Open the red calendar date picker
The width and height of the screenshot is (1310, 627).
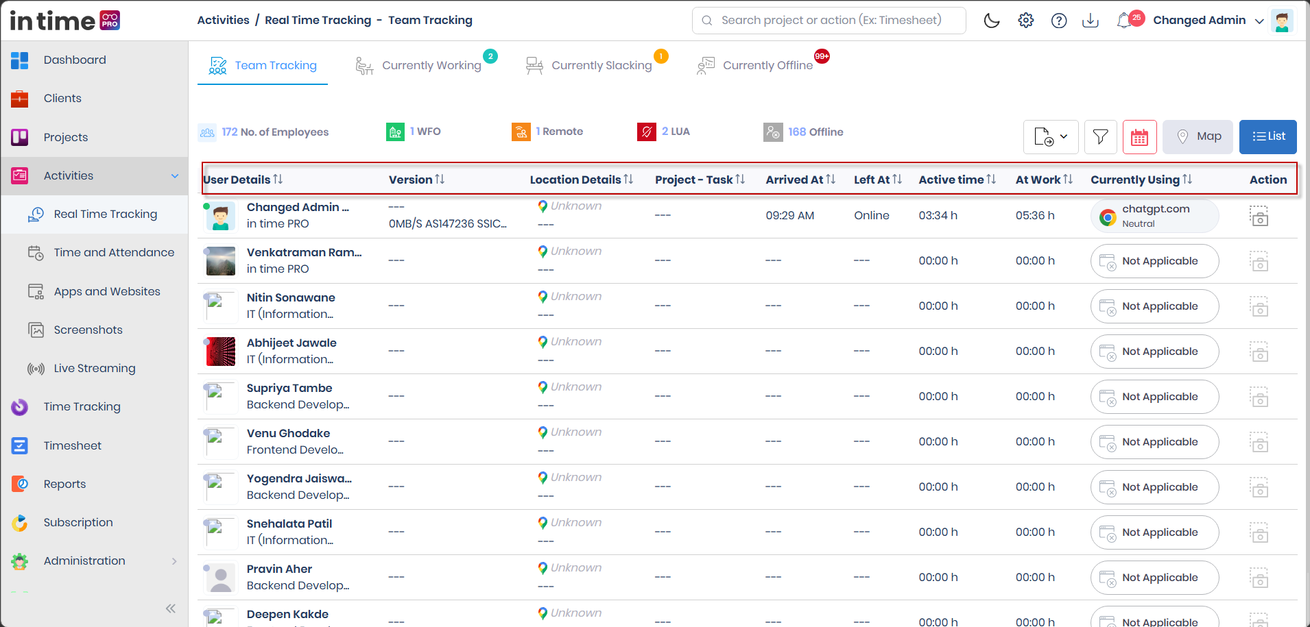[1140, 137]
